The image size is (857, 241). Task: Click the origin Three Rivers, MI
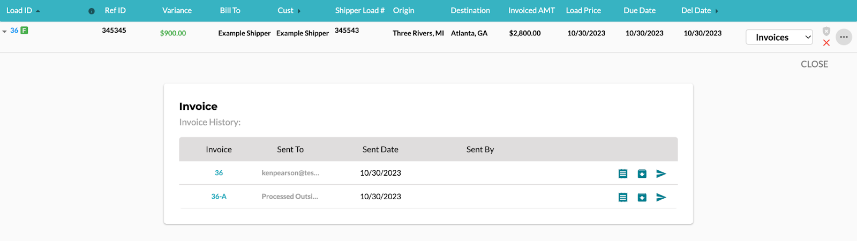click(418, 33)
